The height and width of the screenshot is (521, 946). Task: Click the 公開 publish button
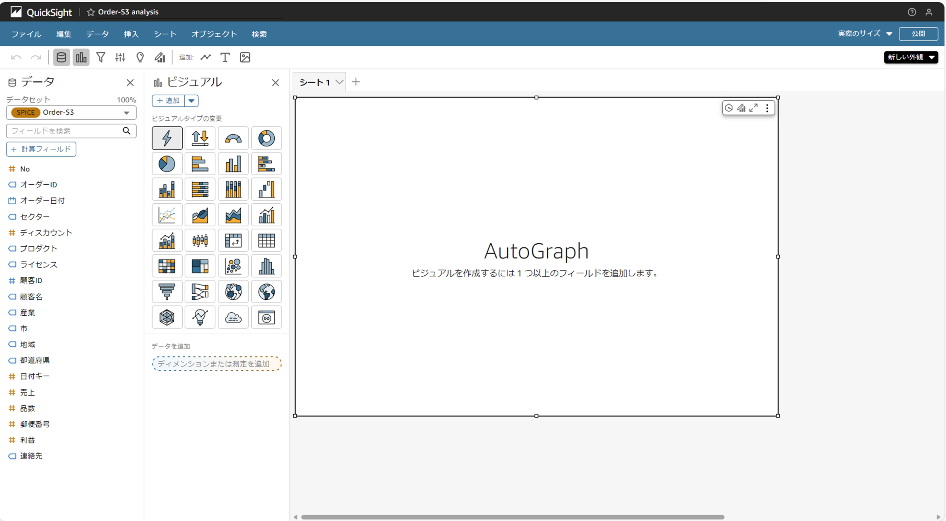click(x=918, y=34)
